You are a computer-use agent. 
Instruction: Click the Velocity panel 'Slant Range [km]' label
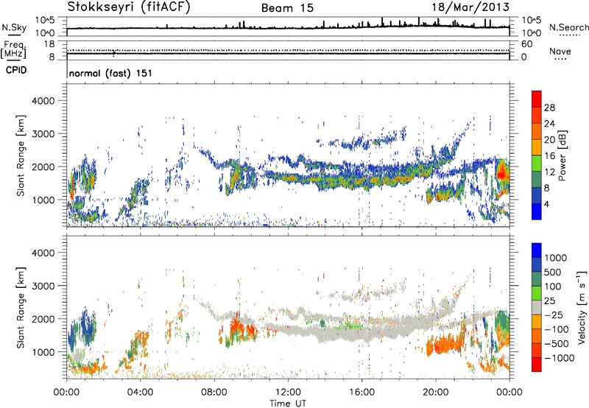[x=21, y=307]
